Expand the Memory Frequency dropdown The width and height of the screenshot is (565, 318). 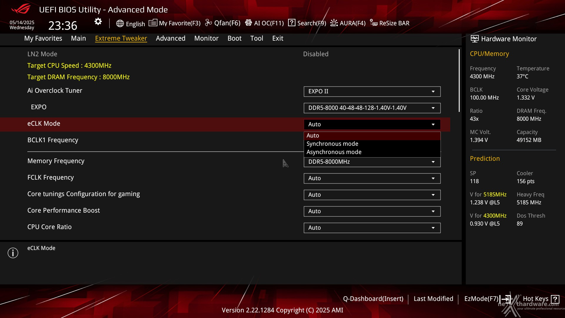(x=372, y=162)
